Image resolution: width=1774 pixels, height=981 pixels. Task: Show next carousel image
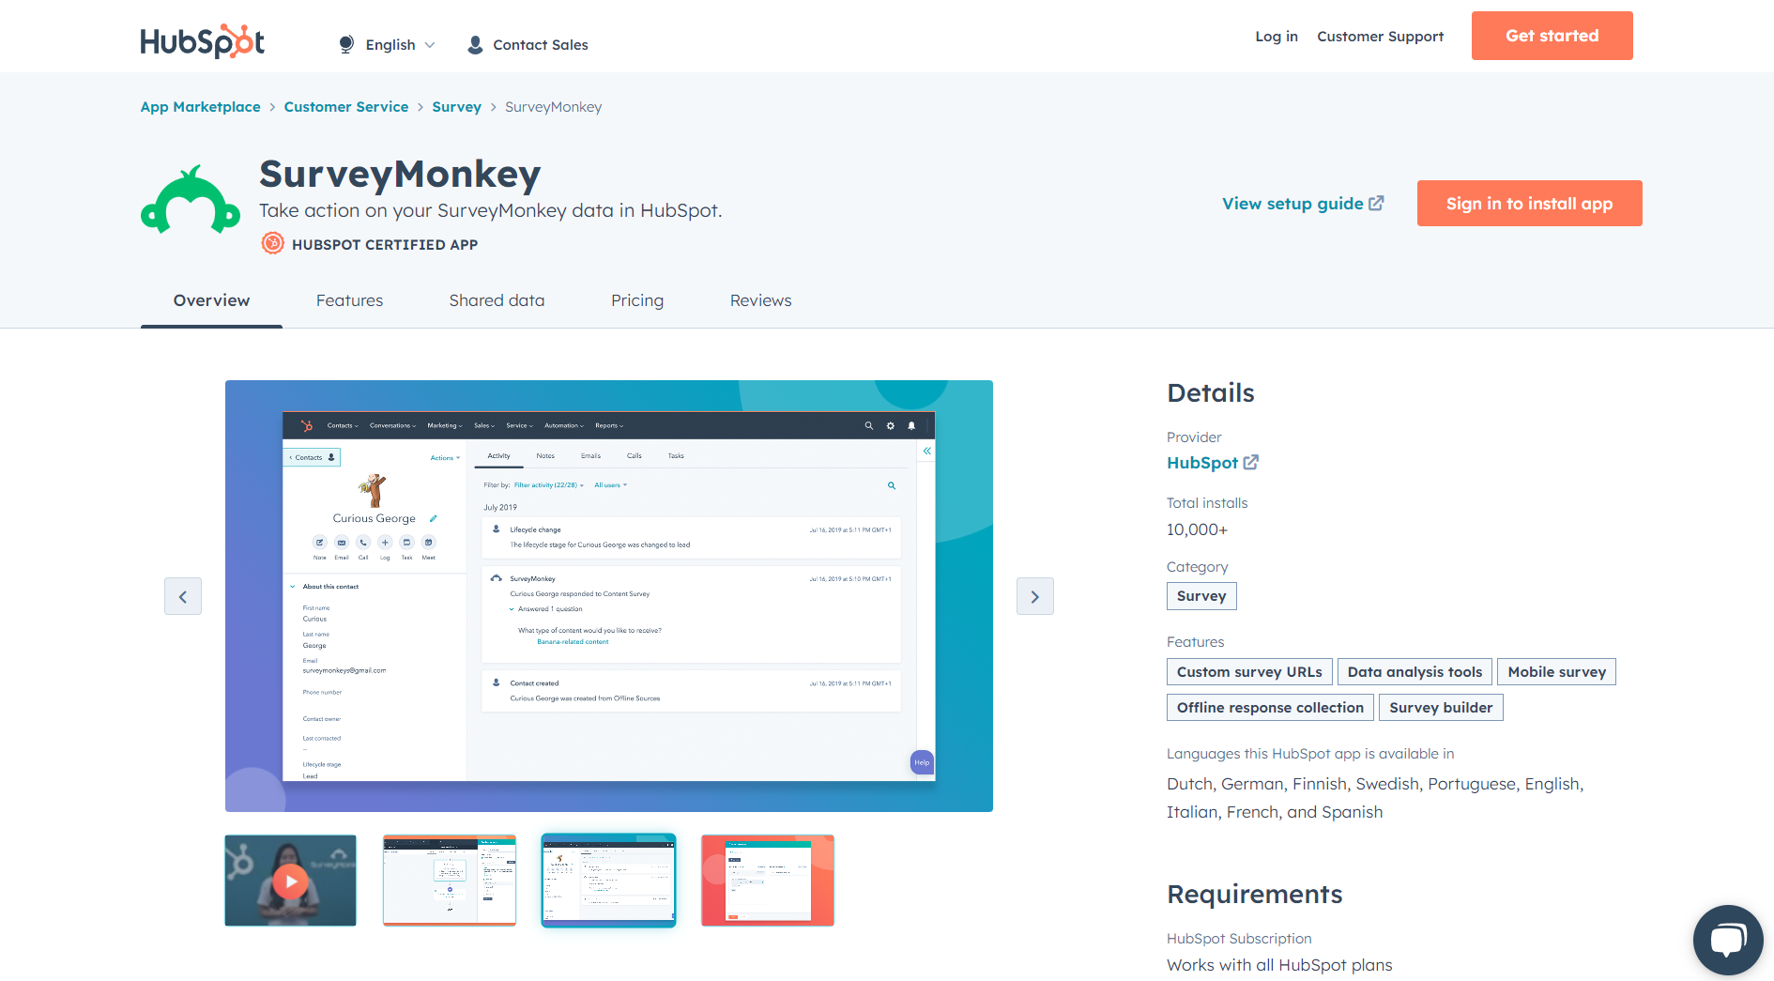[x=1035, y=596]
